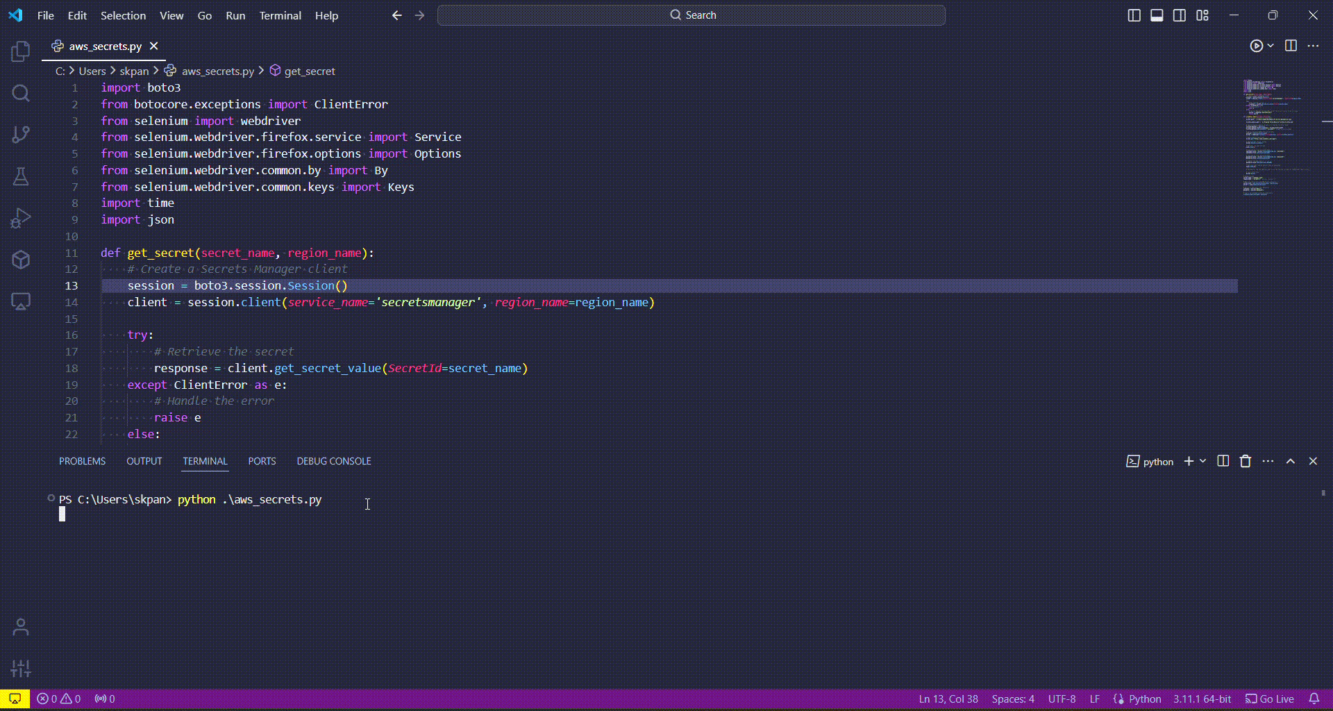Viewport: 1333px width, 711px height.
Task: Click the forwarded ports status item
Action: point(105,699)
